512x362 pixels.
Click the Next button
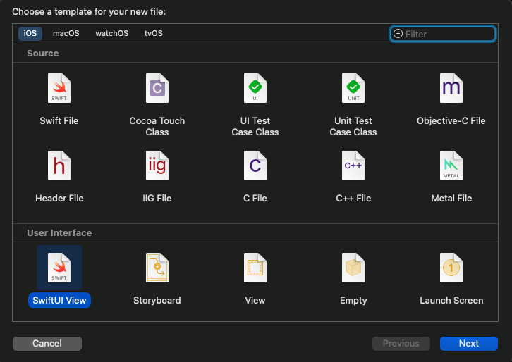point(468,344)
